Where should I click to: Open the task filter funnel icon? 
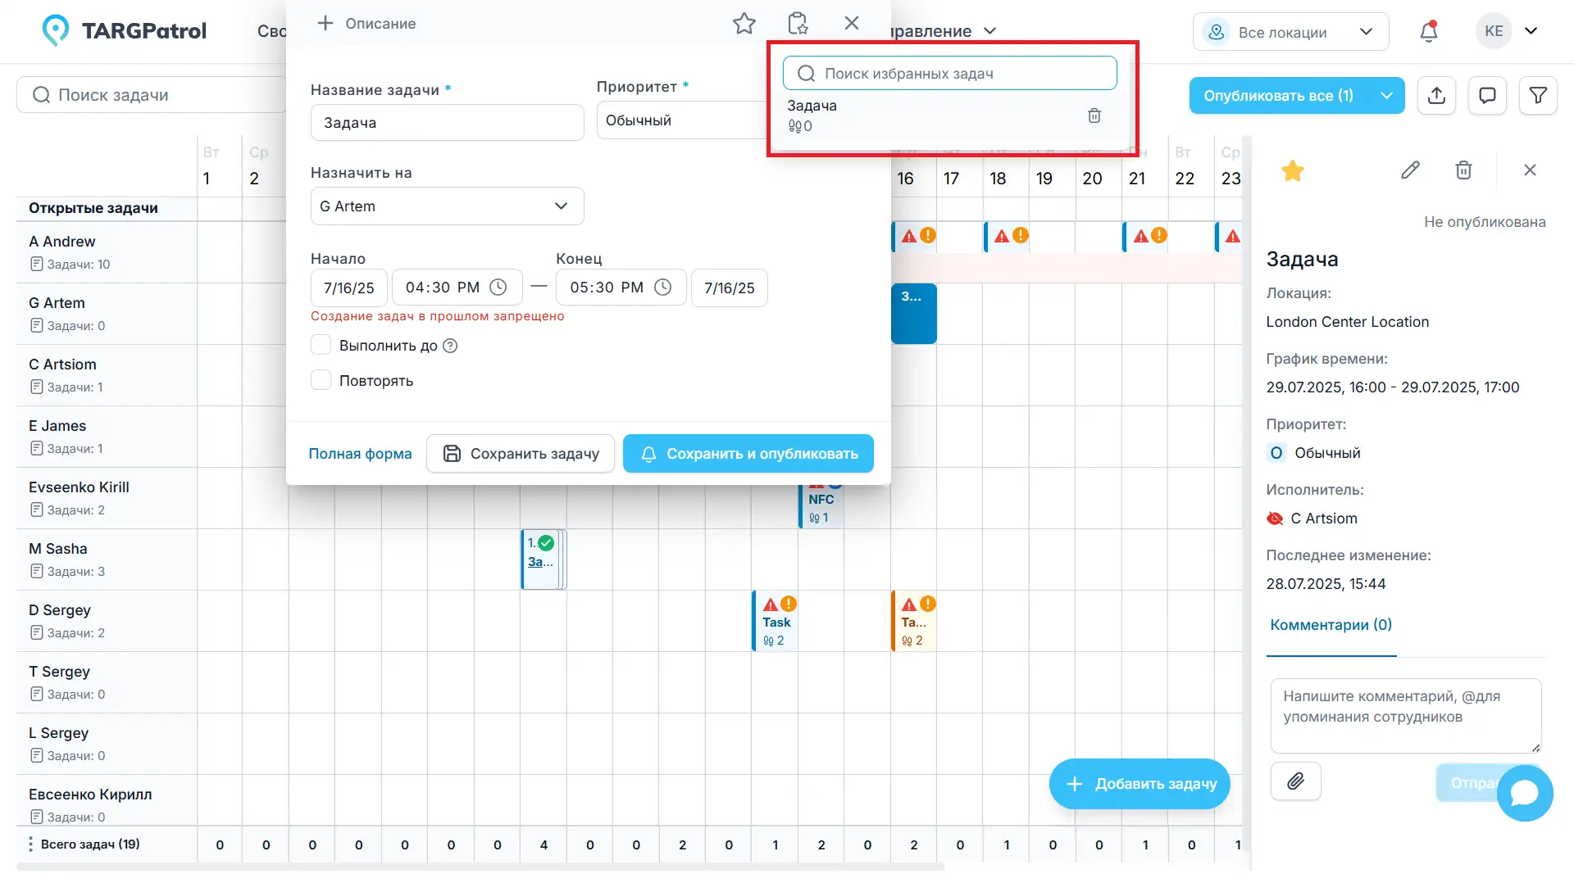(1539, 96)
